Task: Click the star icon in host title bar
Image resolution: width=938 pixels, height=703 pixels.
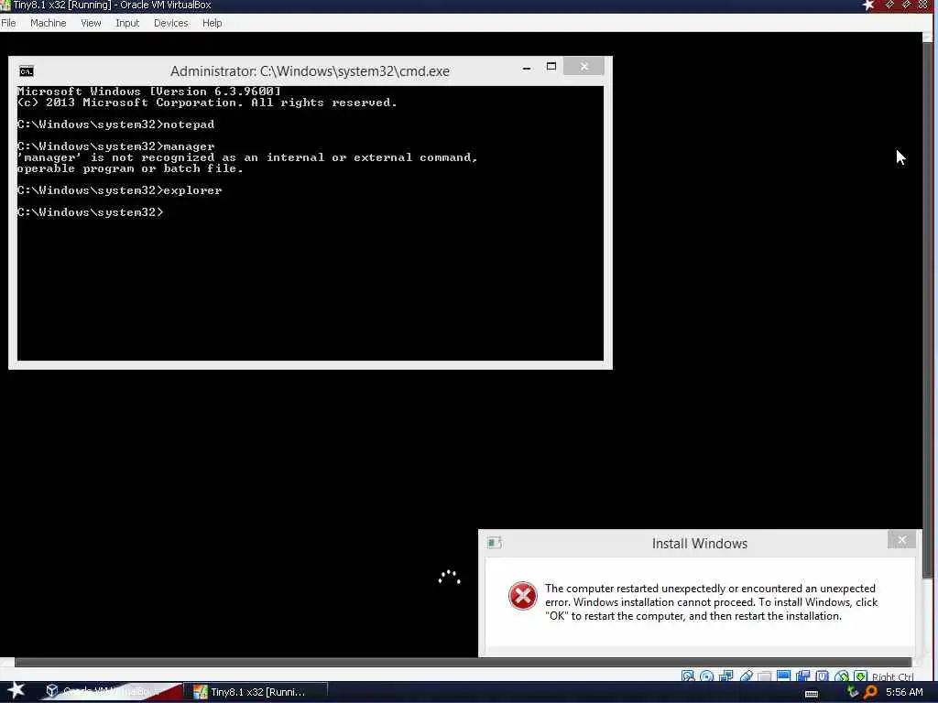Action: click(868, 5)
